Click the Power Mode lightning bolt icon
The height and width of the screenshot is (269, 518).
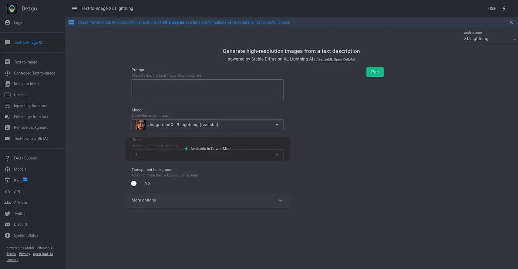pyautogui.click(x=504, y=8)
